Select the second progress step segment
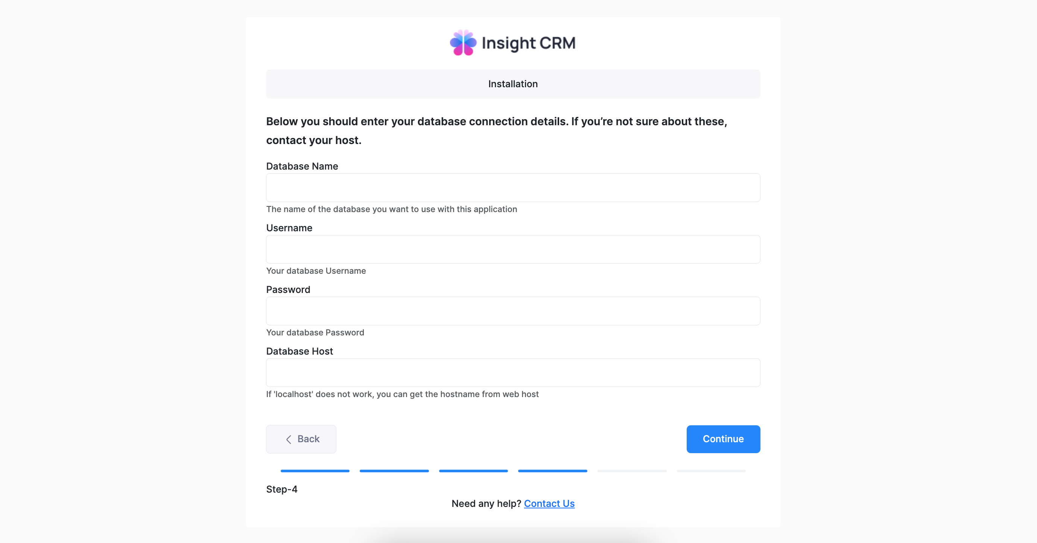 (394, 470)
